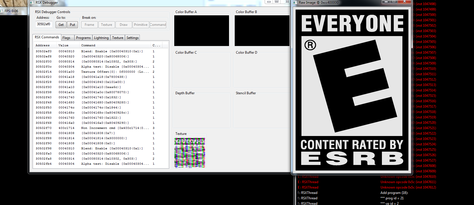Click the Break on Texture button
Viewport: 474px width, 205px height.
106,25
